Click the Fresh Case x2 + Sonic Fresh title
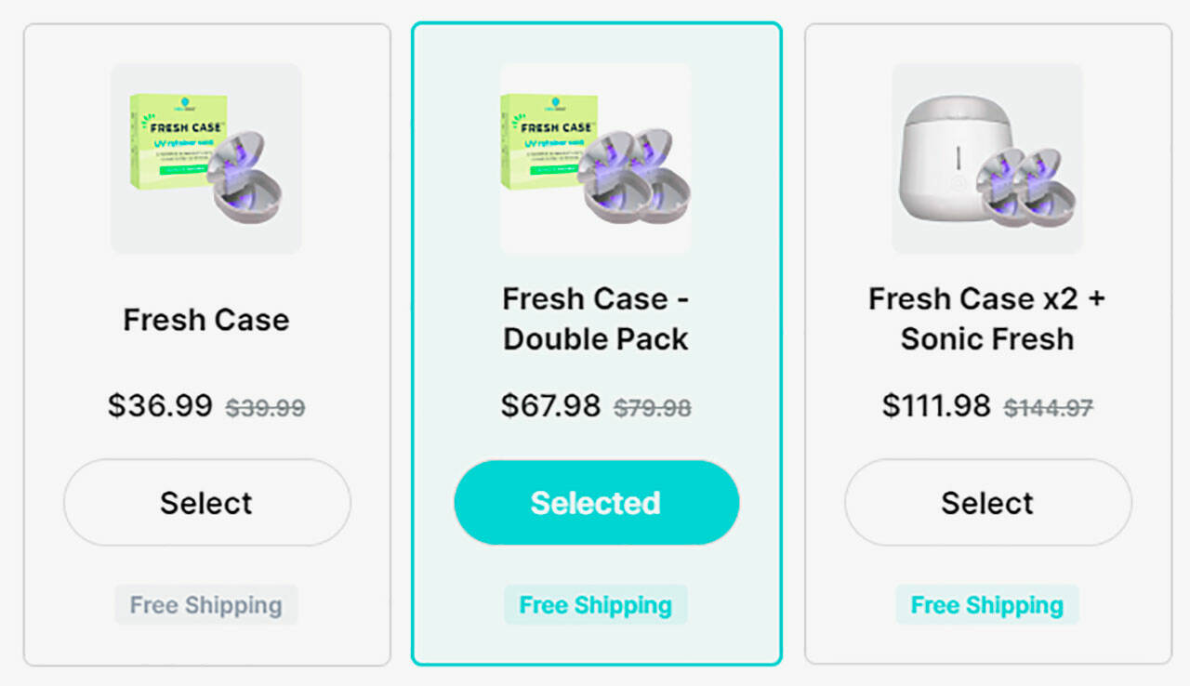 point(986,319)
